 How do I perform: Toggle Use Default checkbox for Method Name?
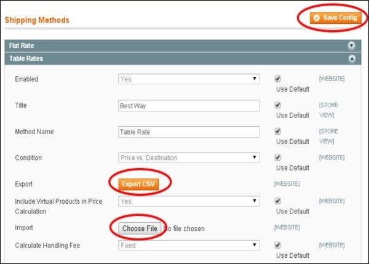coord(278,132)
